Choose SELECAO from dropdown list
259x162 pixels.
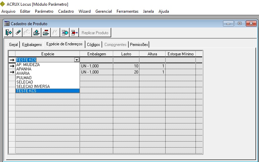48,82
